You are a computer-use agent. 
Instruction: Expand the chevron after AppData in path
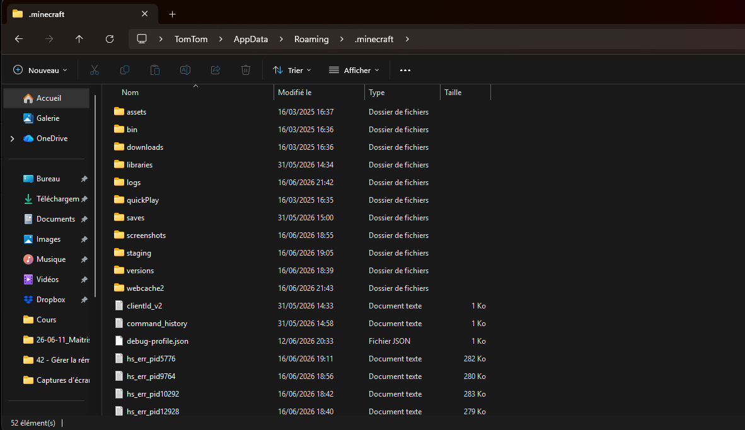[x=281, y=40]
